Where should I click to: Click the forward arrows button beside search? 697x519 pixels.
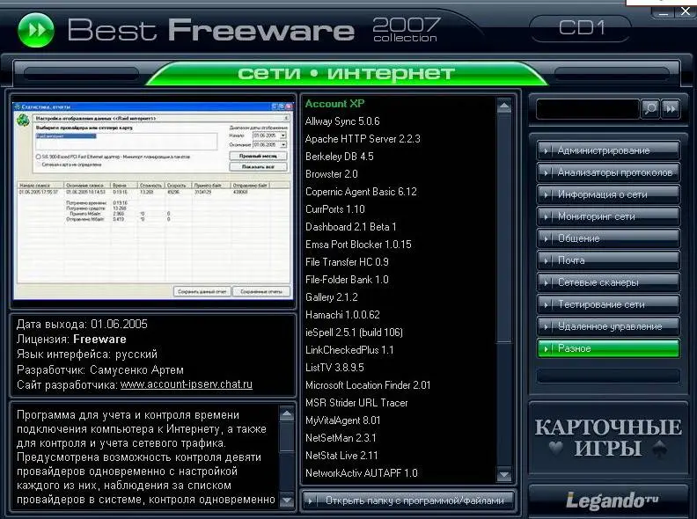point(671,108)
